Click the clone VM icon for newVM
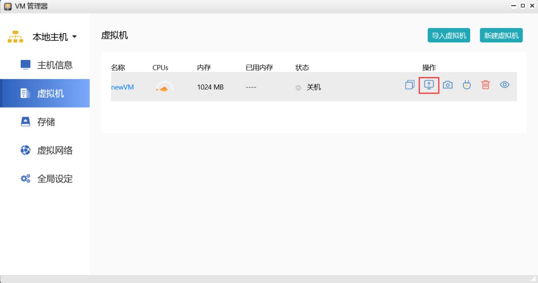 410,85
